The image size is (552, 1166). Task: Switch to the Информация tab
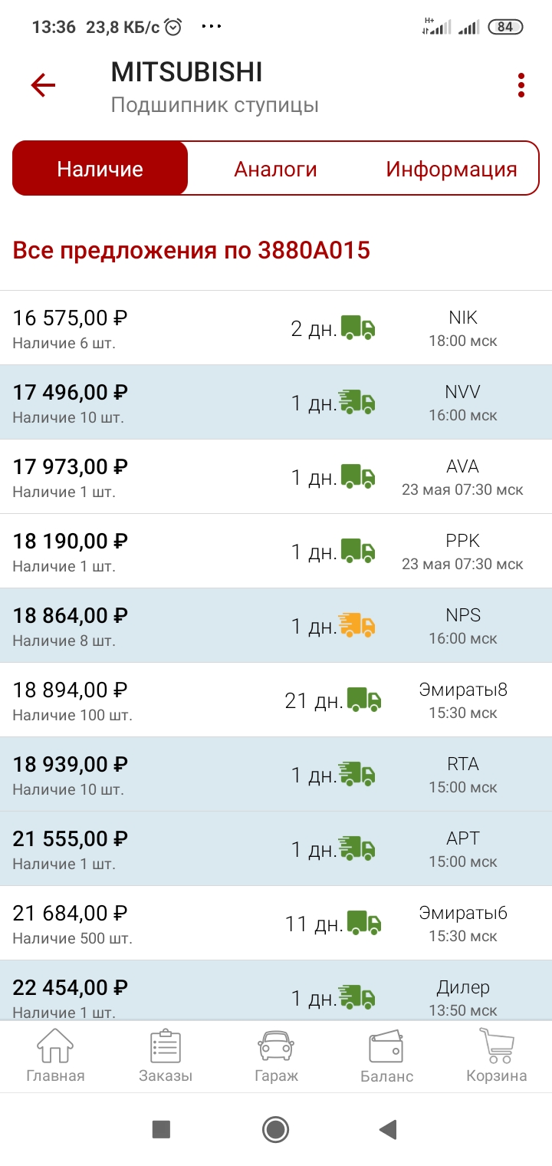(x=451, y=169)
